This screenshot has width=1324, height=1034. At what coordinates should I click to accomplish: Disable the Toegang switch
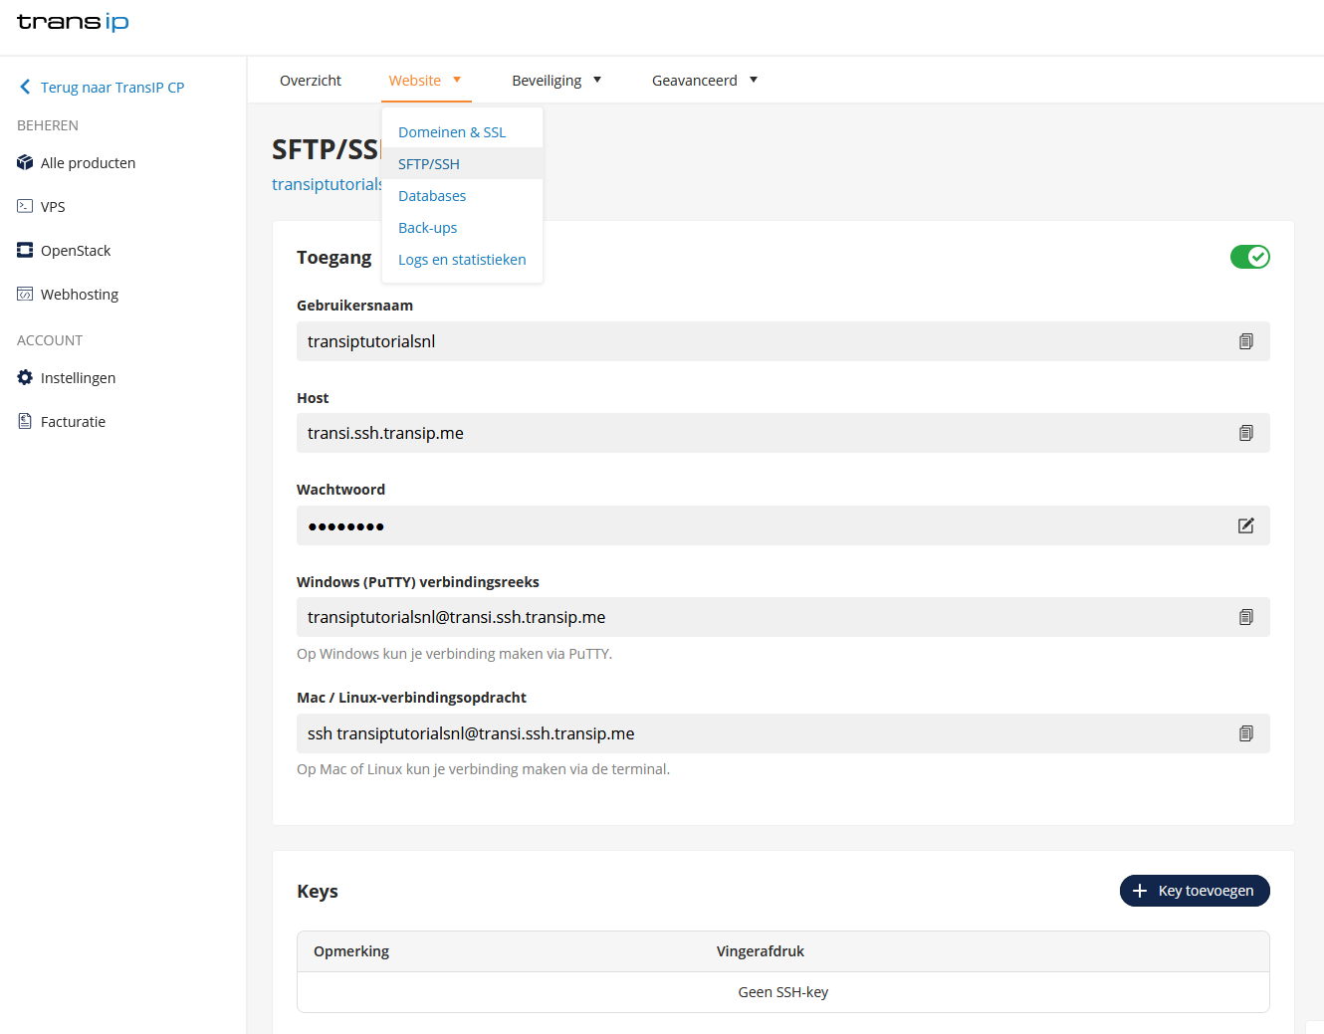[1249, 257]
